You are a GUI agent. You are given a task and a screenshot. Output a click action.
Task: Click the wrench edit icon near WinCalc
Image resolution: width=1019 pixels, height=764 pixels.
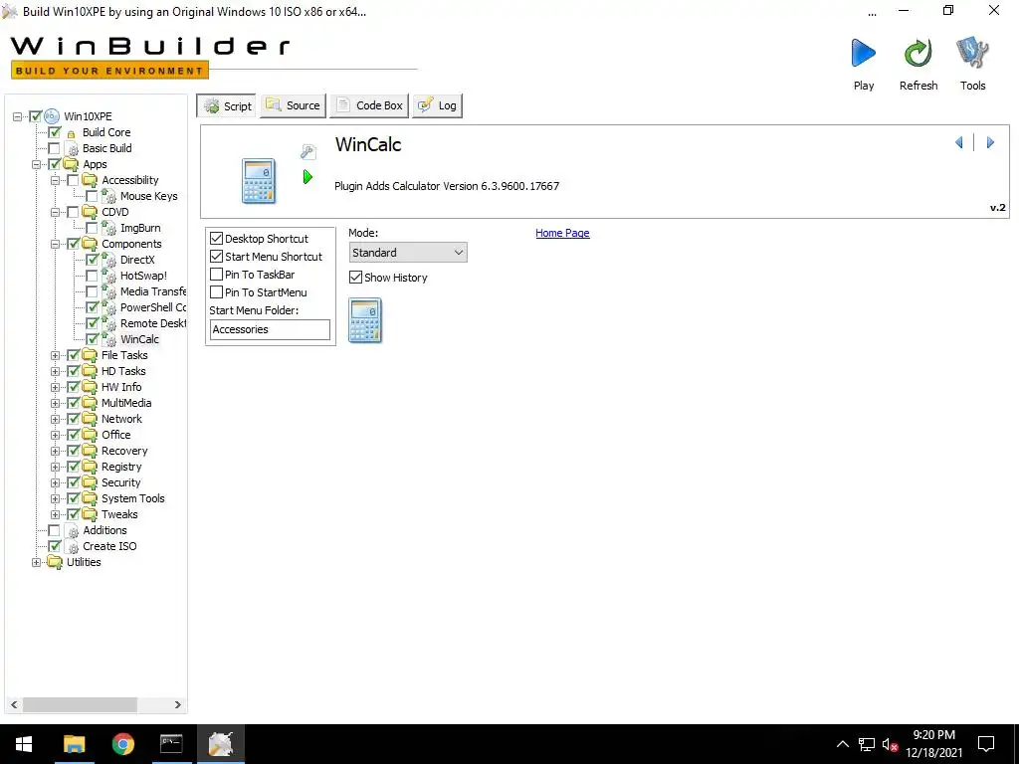(308, 152)
